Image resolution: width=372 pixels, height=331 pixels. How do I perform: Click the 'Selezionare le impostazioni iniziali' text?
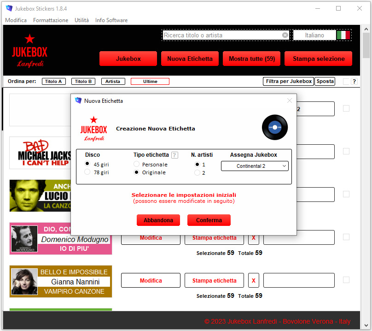[184, 195]
